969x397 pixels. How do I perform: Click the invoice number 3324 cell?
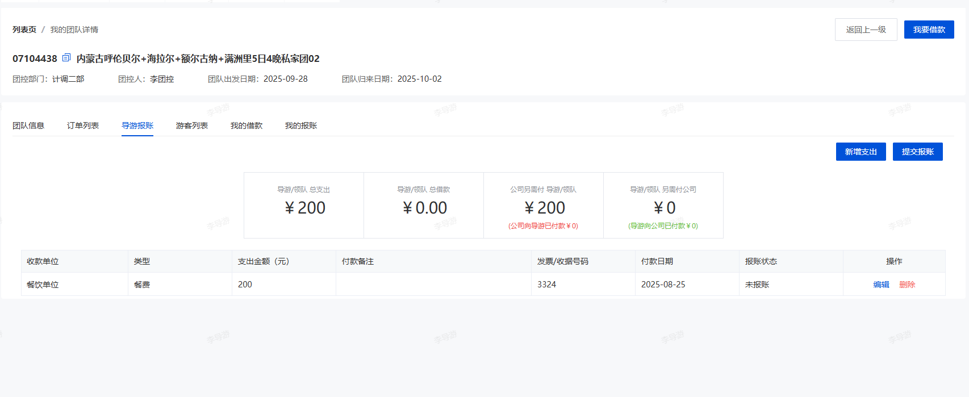tap(547, 285)
